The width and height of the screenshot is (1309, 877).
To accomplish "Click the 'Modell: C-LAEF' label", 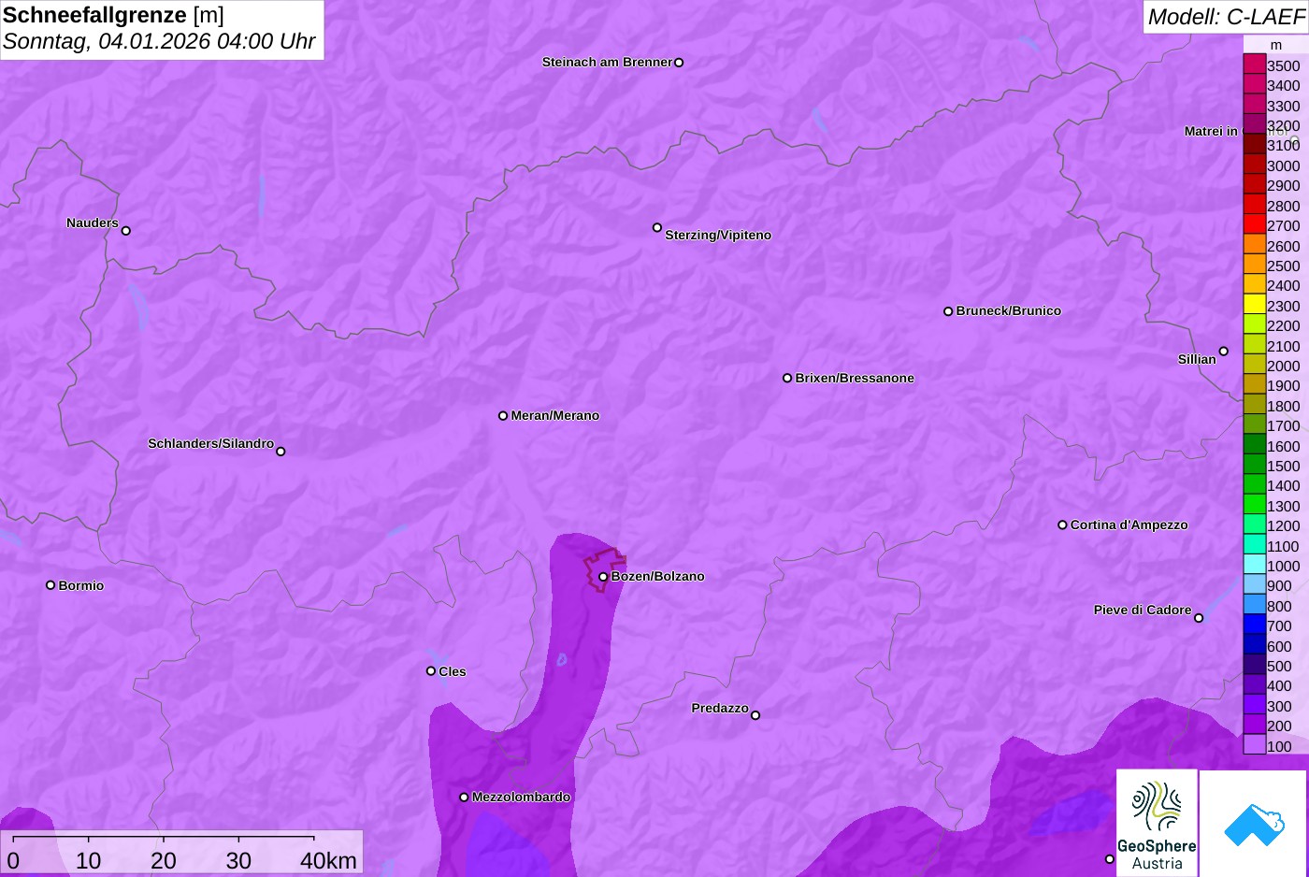I will 1226,17.
